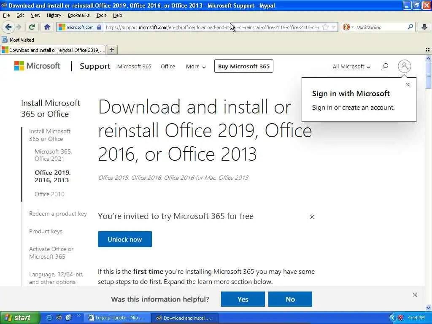The width and height of the screenshot is (432, 324).
Task: Open Redeem a product key link
Action: (x=58, y=213)
